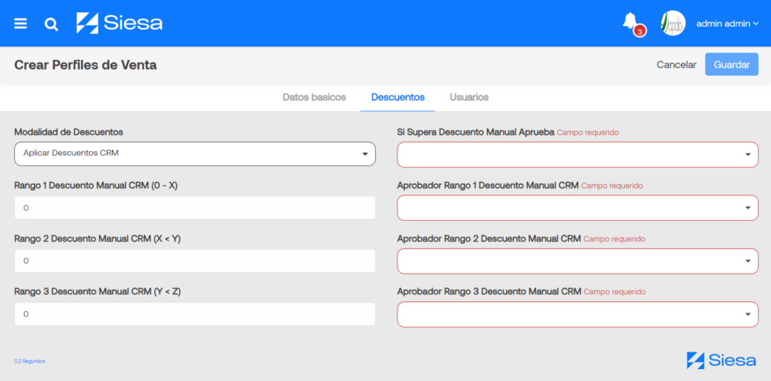The image size is (771, 381).
Task: Switch to the Datos basicos tab
Action: point(314,97)
